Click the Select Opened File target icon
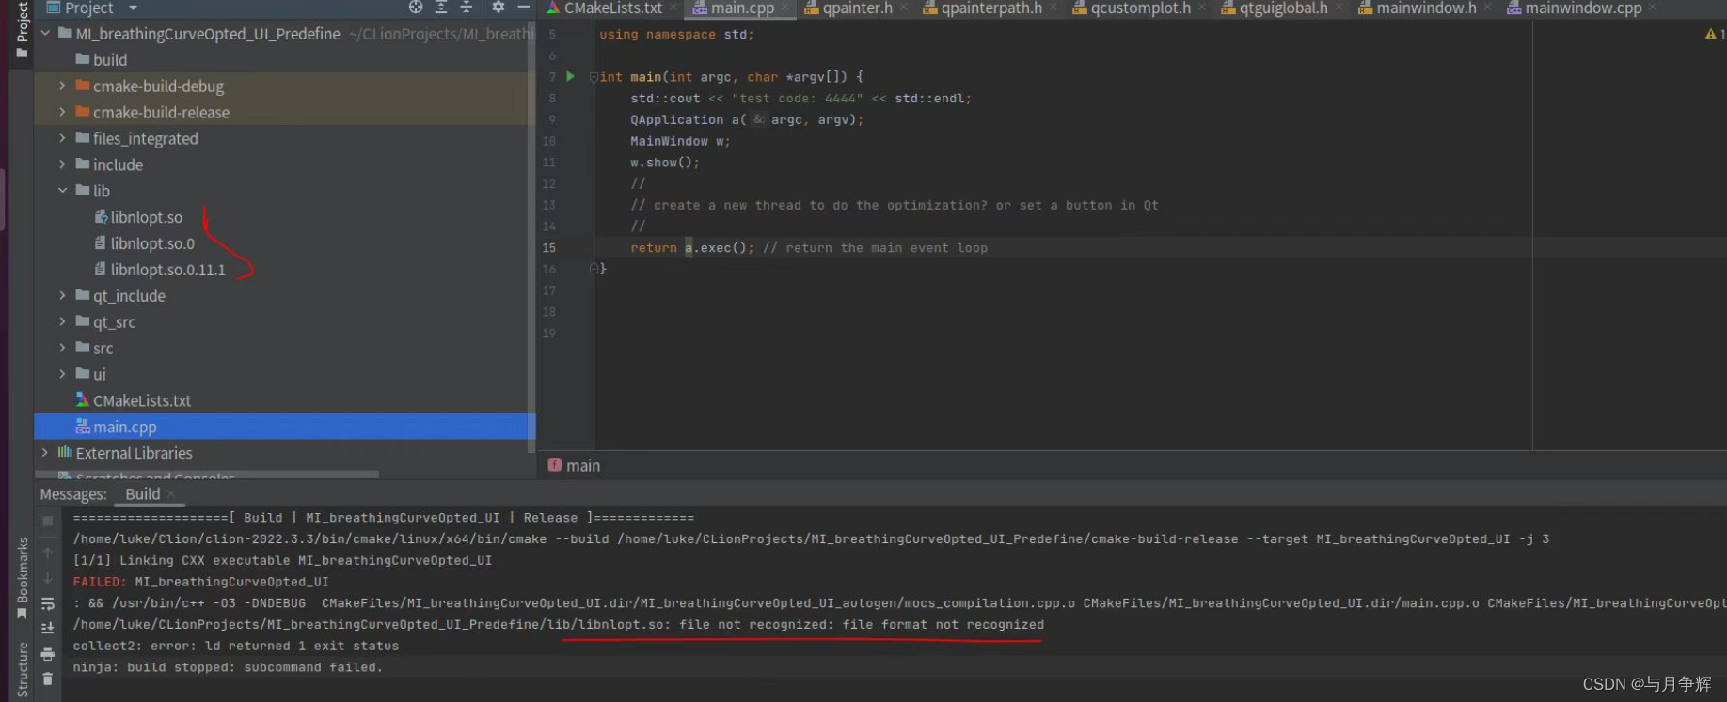Screen dimensions: 1727x702 (x=415, y=8)
